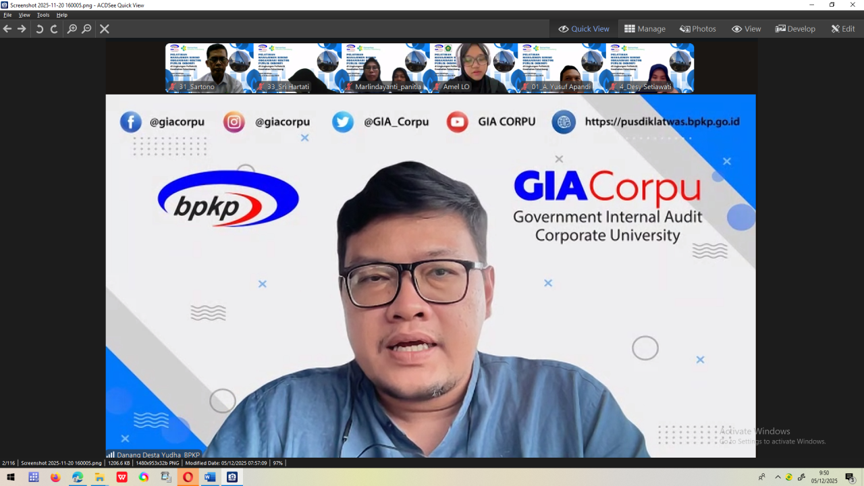Rotate the image clockwise
The height and width of the screenshot is (486, 864).
tap(54, 29)
